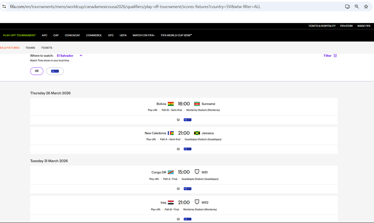The image size is (374, 223).
Task: Click the Congo DR flag icon
Action: (171, 172)
